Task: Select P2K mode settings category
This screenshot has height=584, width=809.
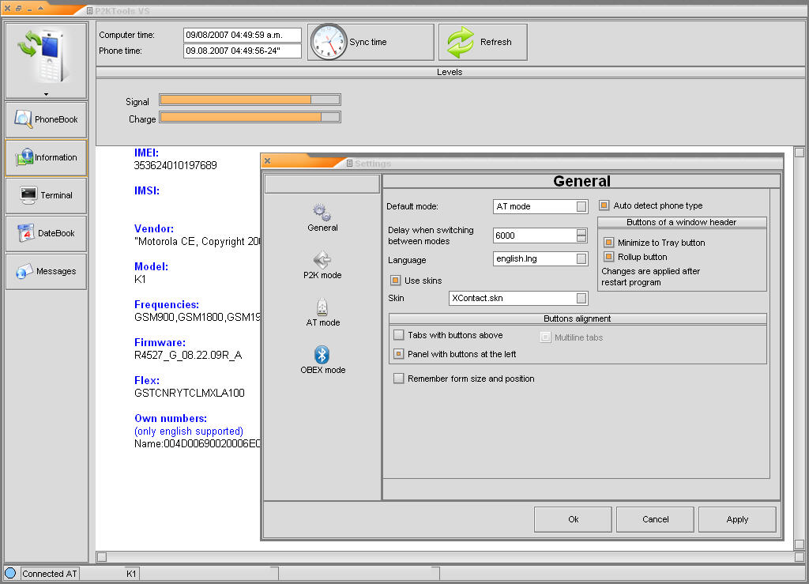Action: click(x=322, y=265)
